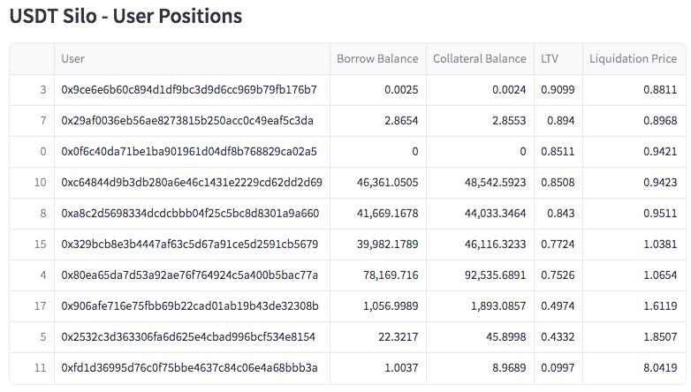
Task: Select row index 10
Action: pyautogui.click(x=41, y=183)
